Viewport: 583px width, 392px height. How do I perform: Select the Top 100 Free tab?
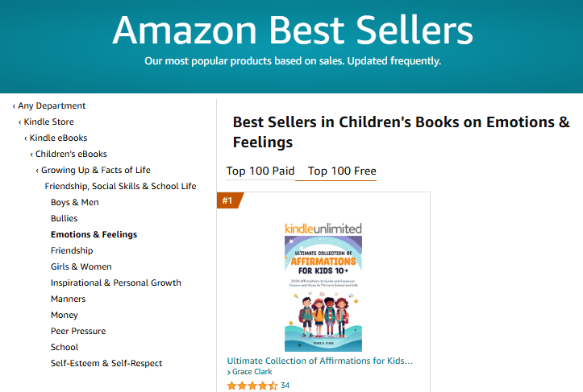(342, 171)
